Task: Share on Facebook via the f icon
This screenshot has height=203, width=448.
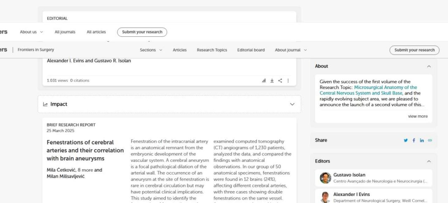Action: click(x=414, y=140)
